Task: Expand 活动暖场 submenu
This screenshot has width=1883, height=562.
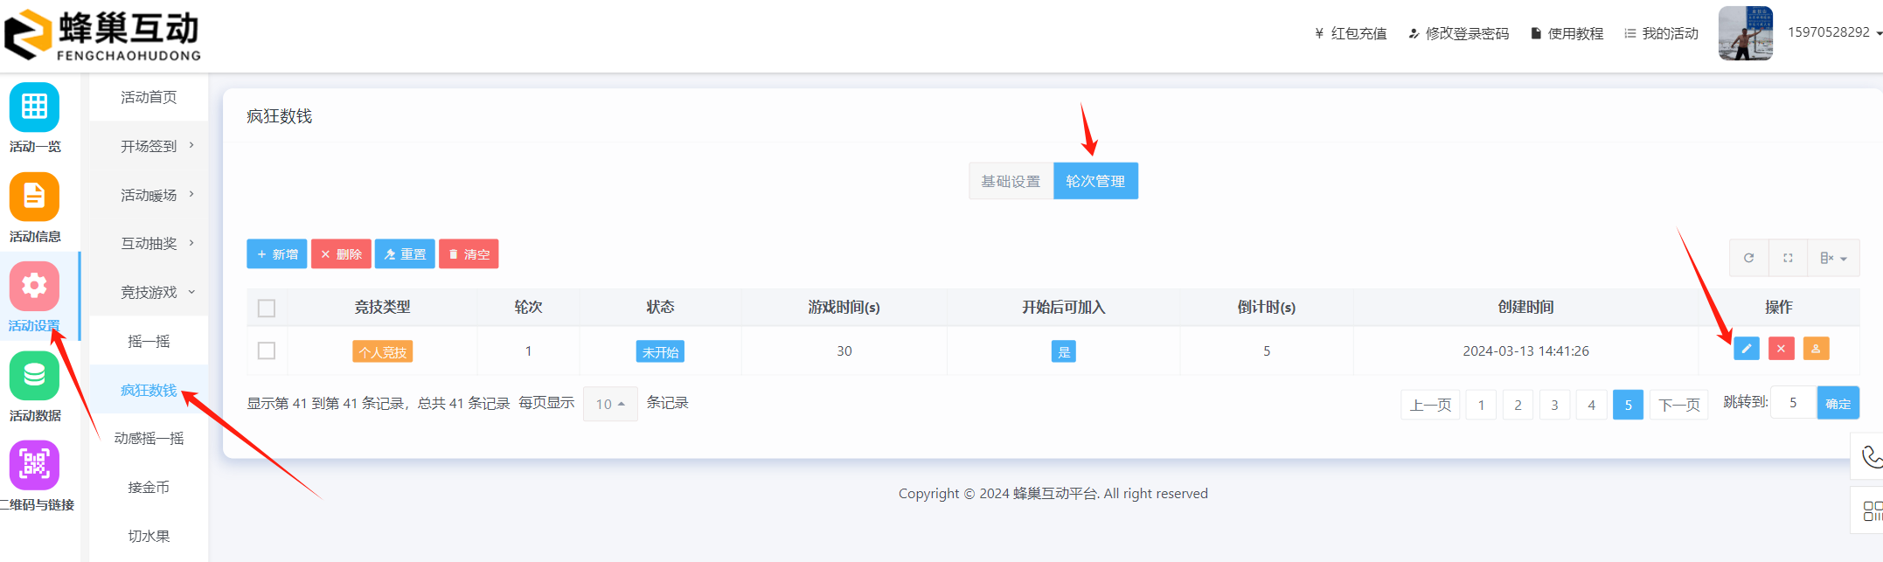Action: pos(149,195)
